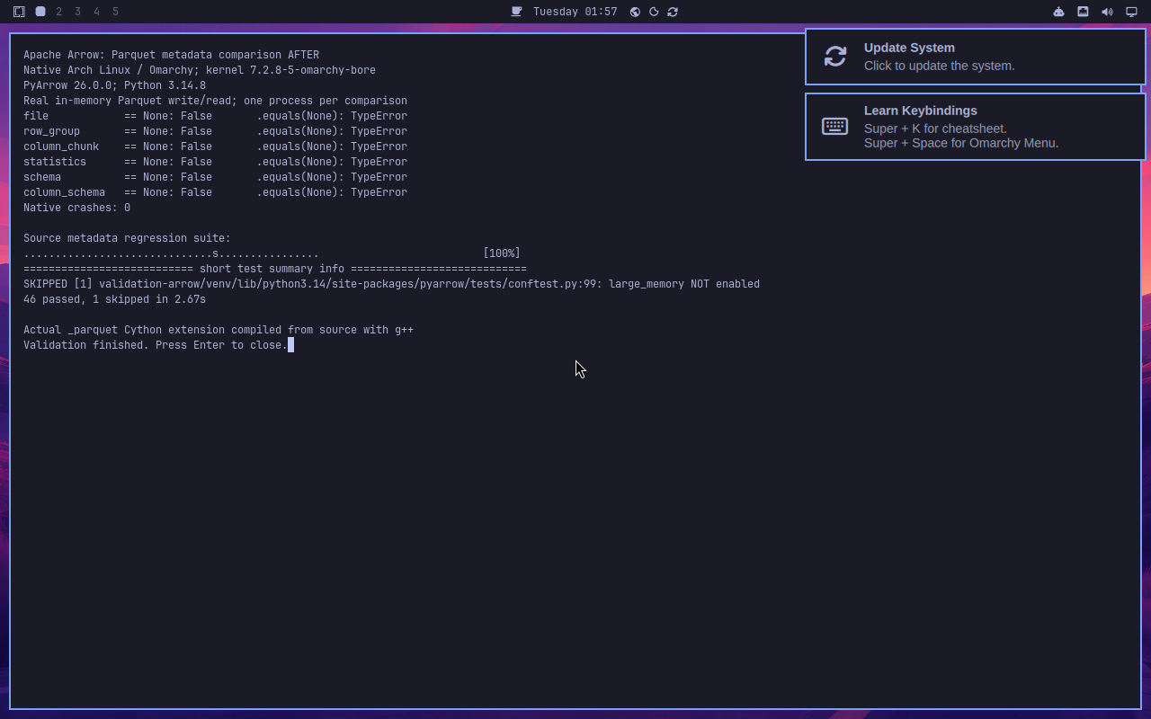
Task: Click the Update System notification
Action: coord(976,57)
